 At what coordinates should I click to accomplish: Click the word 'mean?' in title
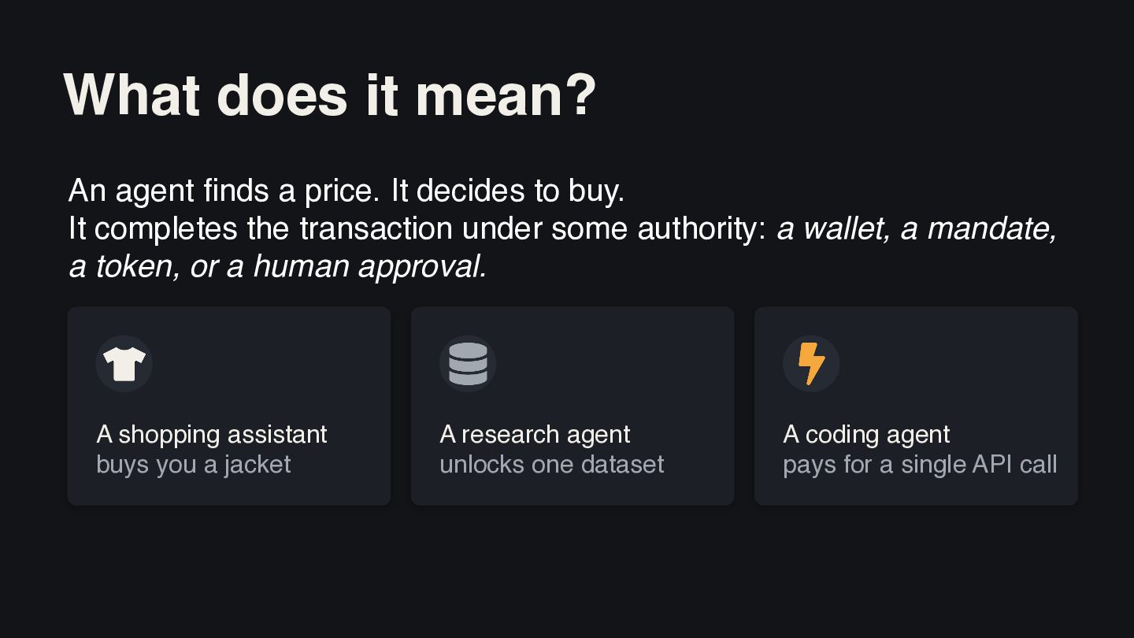coord(506,95)
